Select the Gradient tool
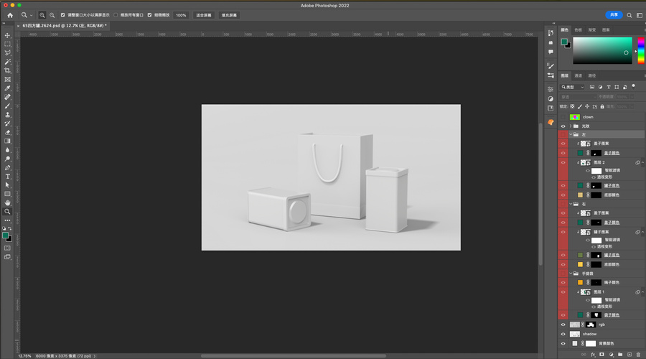 [7, 141]
